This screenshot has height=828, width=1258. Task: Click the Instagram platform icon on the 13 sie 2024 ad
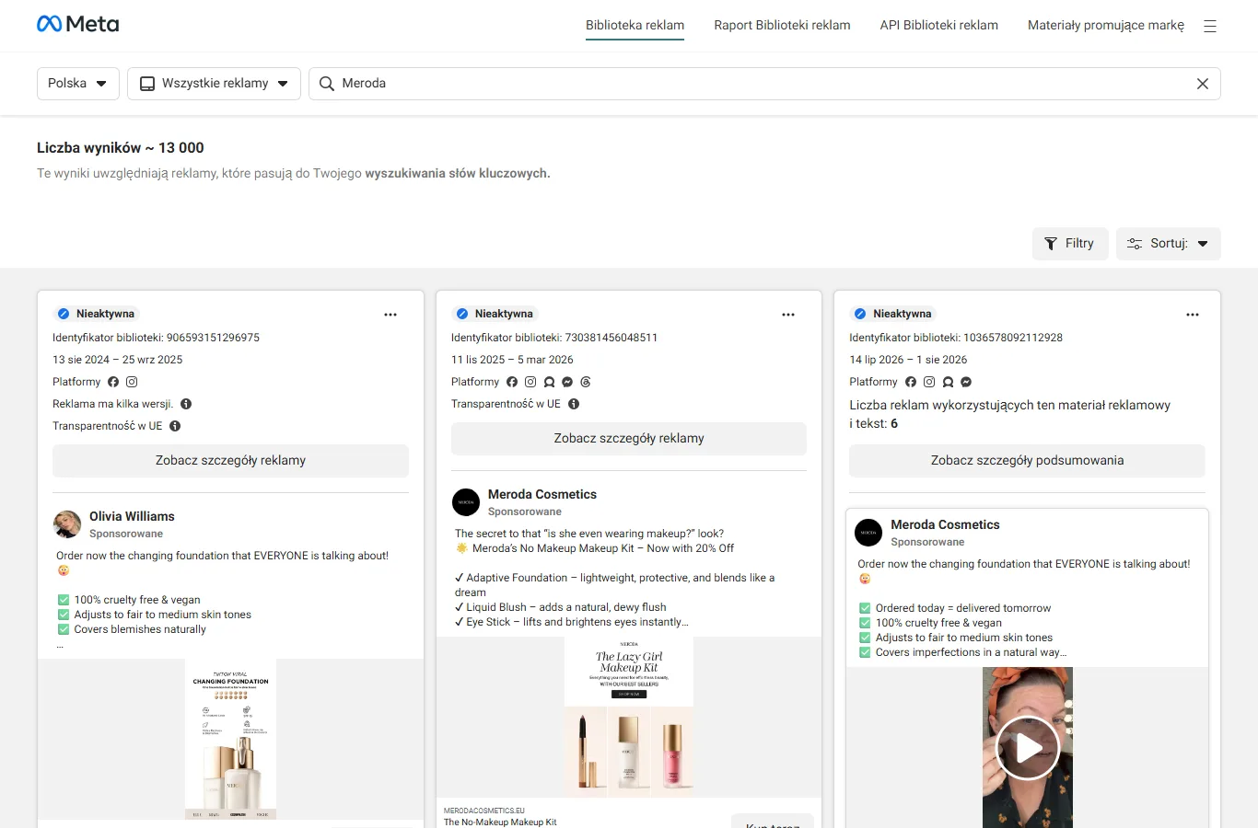[x=132, y=382]
